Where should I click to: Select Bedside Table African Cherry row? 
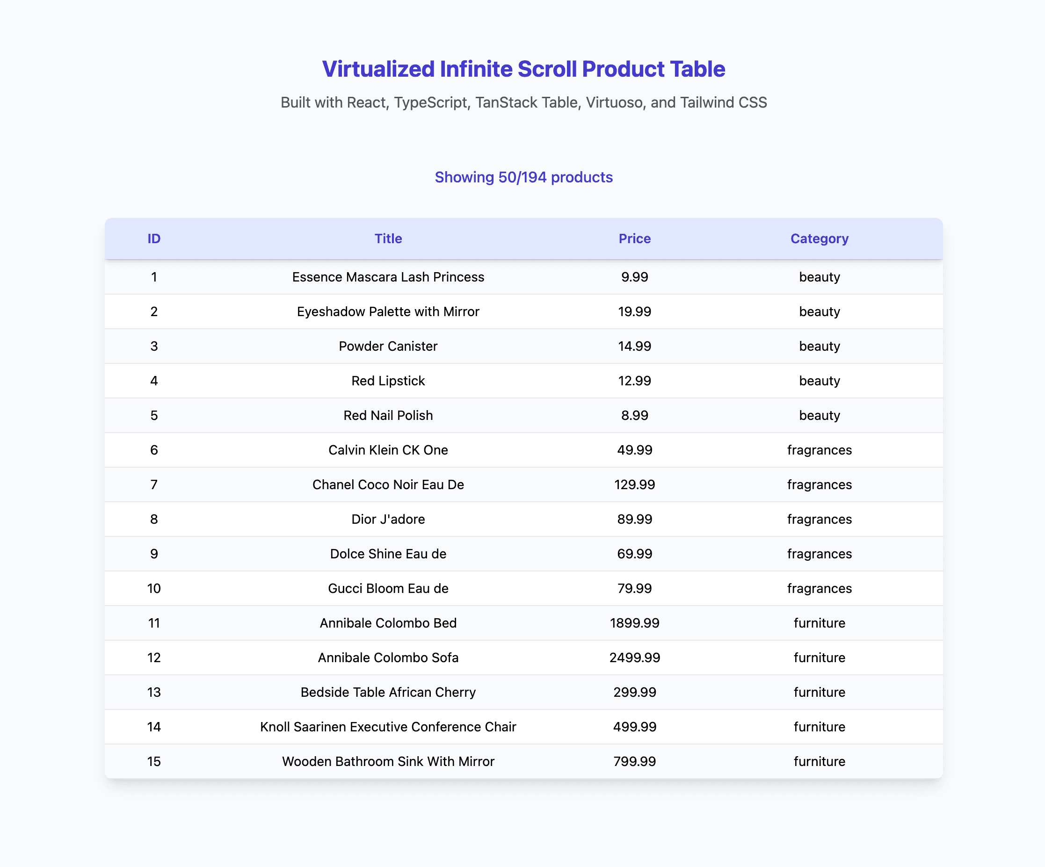(388, 693)
